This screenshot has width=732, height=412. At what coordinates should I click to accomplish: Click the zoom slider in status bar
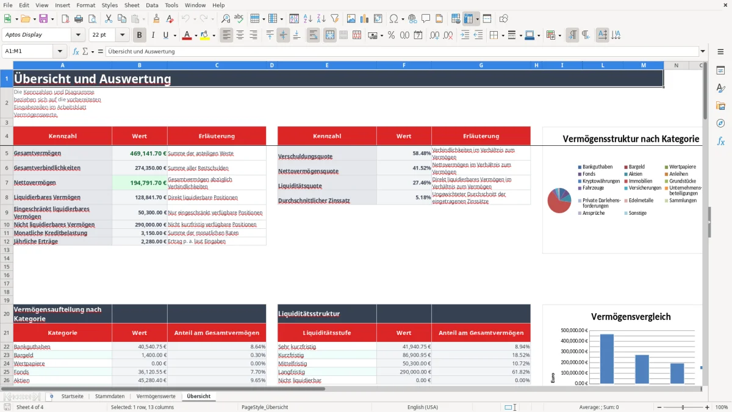(x=683, y=407)
